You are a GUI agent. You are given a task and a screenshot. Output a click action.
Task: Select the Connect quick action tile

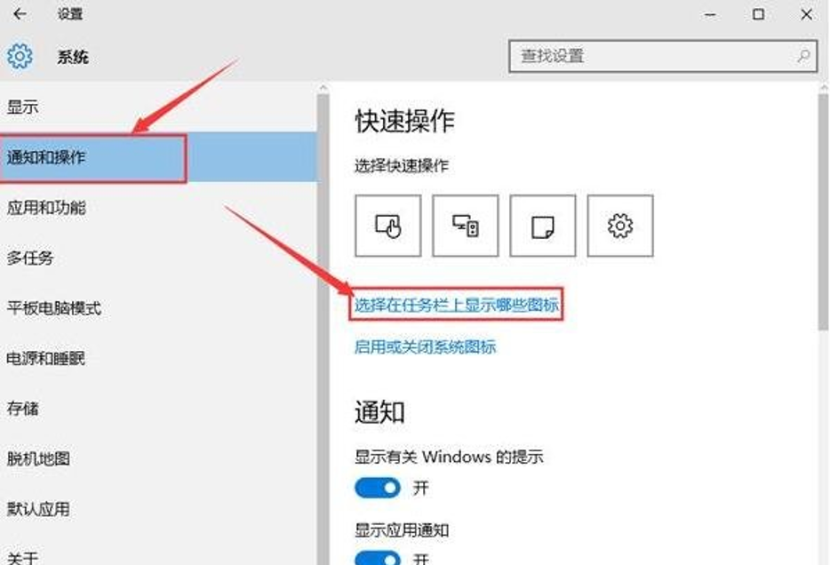point(466,226)
